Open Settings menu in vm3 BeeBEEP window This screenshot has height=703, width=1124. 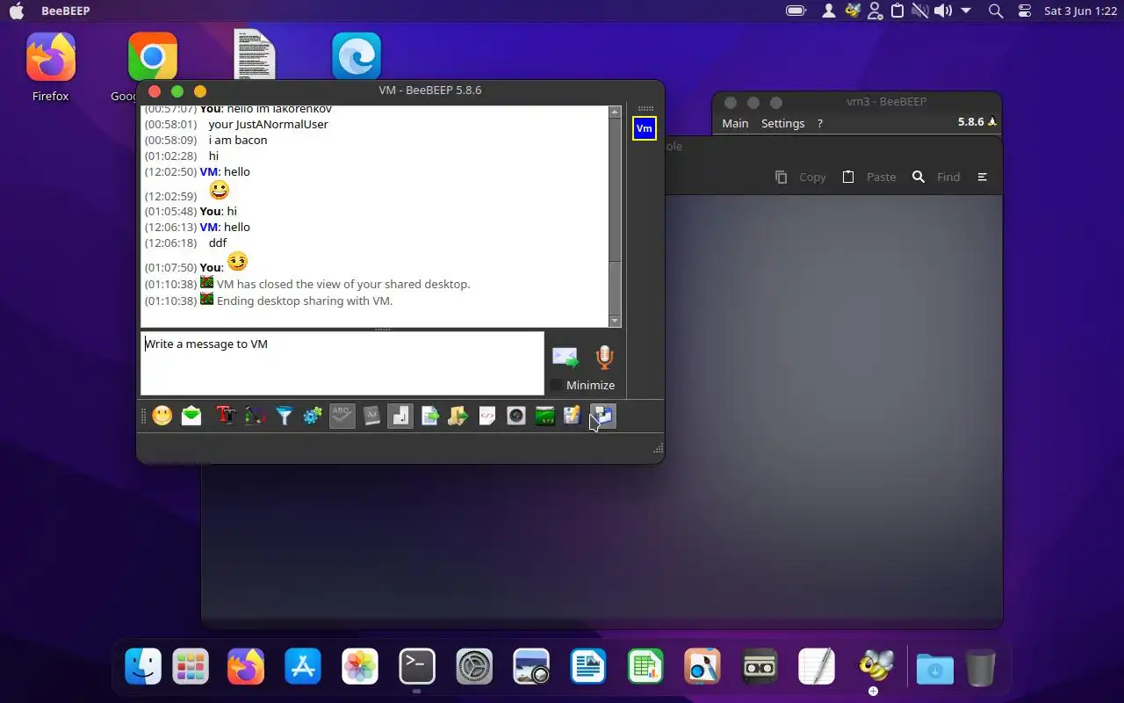click(782, 123)
